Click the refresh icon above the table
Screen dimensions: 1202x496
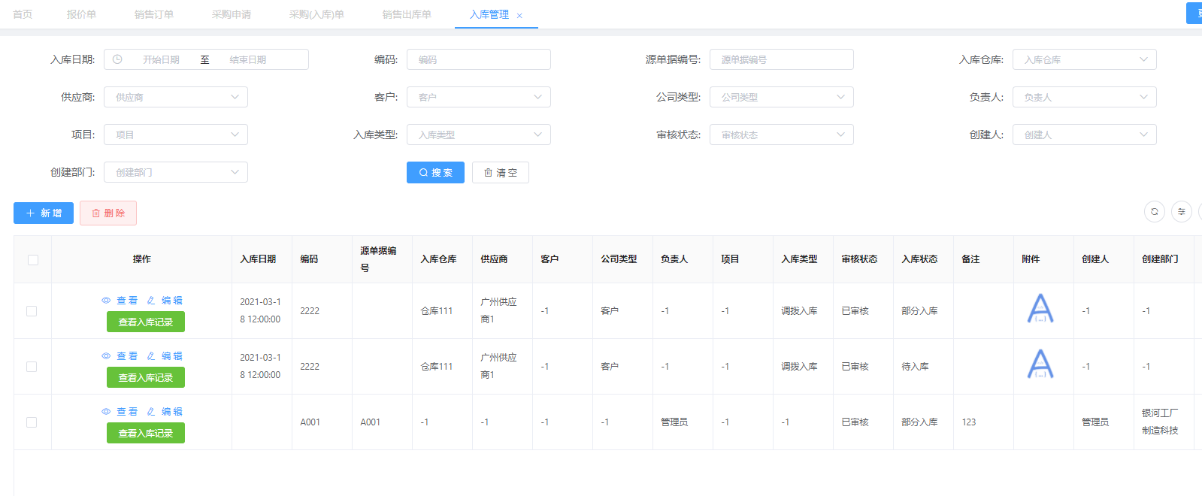(x=1155, y=212)
